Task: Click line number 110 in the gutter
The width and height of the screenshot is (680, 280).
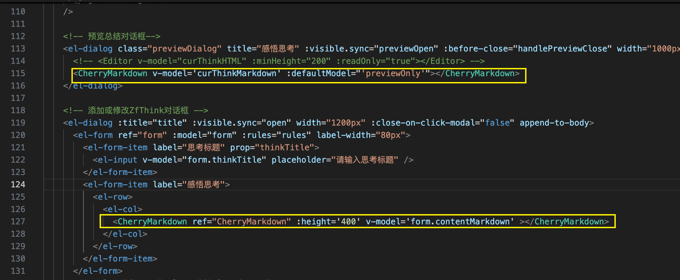Action: pyautogui.click(x=18, y=12)
